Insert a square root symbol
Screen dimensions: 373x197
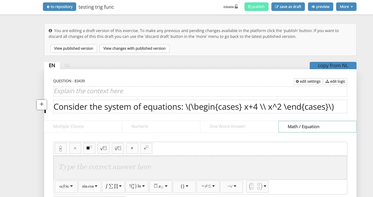(103, 148)
